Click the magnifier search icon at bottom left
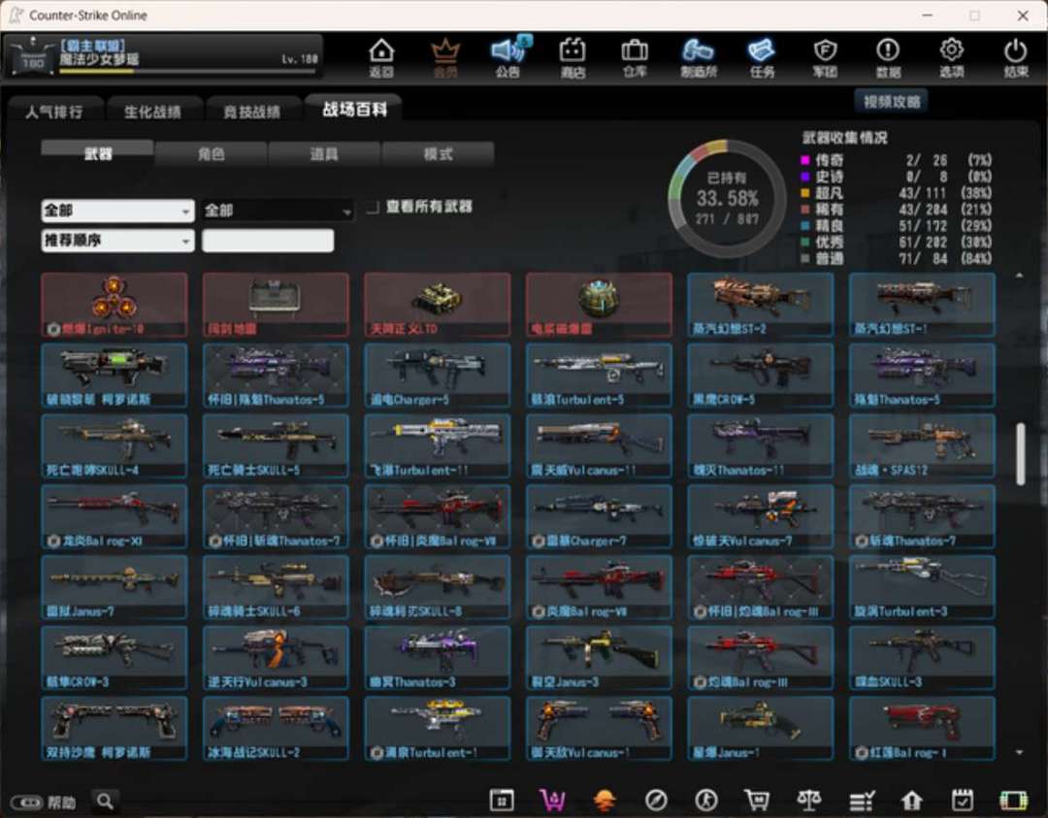Image resolution: width=1048 pixels, height=818 pixels. click(x=105, y=801)
